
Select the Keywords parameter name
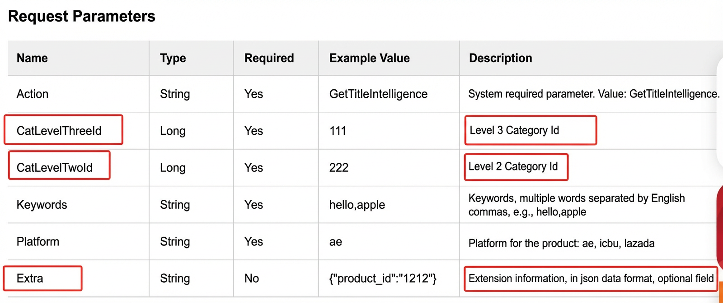(42, 205)
